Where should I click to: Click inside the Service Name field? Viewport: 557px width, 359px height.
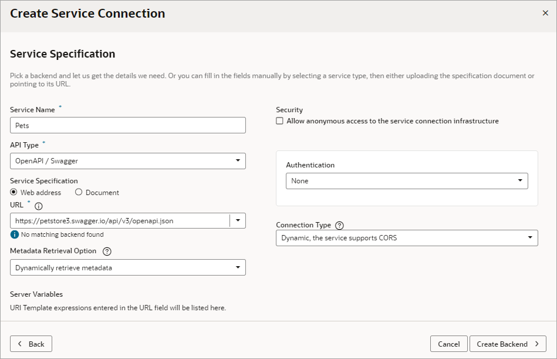coord(127,125)
